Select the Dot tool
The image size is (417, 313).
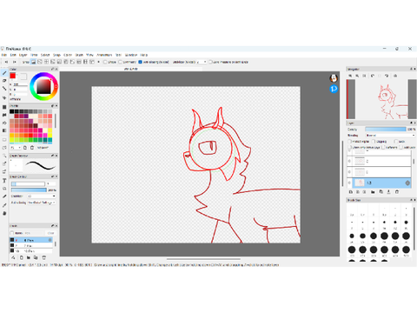[4, 89]
